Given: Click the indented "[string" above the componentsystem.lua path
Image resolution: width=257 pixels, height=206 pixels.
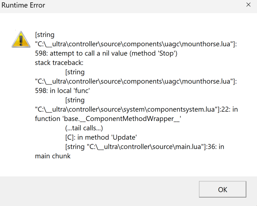Looking at the screenshot, I should click(75, 100).
